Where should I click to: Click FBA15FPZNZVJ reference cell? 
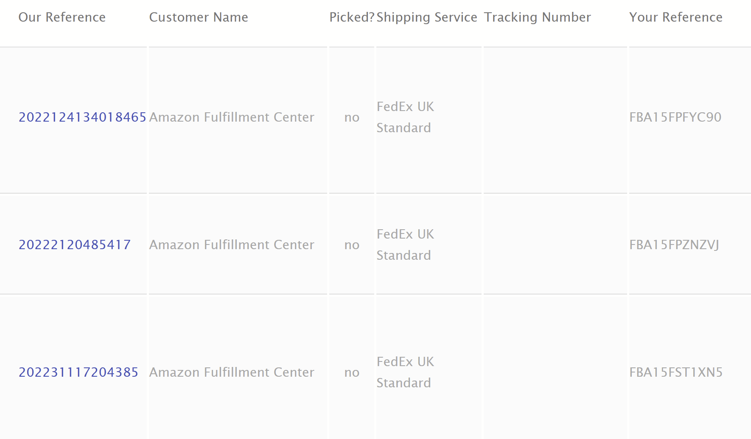(x=674, y=245)
